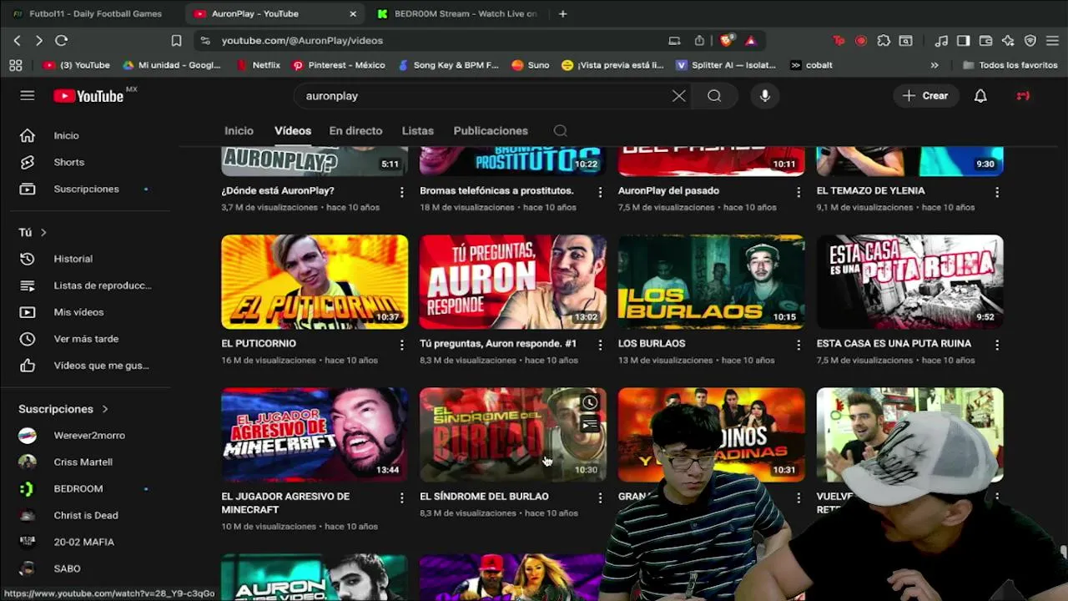
Task: Bookmark this page icon
Action: (x=176, y=40)
